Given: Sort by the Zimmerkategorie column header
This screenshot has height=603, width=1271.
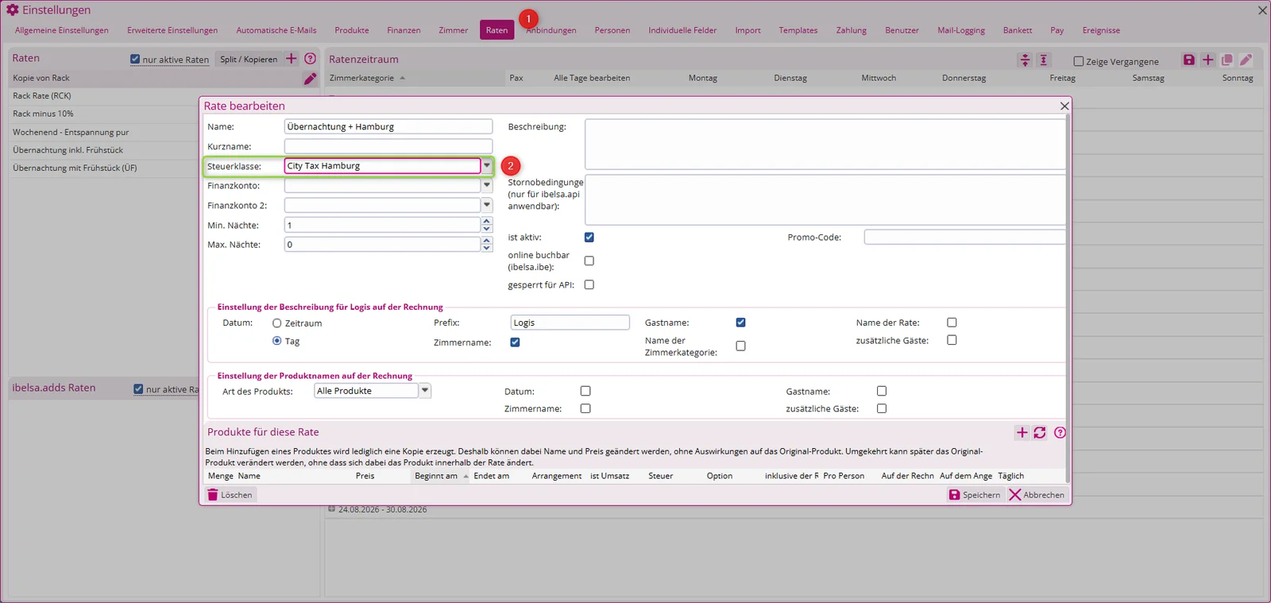Looking at the screenshot, I should coord(361,78).
